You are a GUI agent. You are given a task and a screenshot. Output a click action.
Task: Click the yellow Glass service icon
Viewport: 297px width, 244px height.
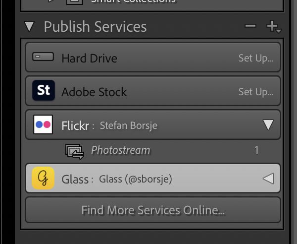(x=43, y=178)
